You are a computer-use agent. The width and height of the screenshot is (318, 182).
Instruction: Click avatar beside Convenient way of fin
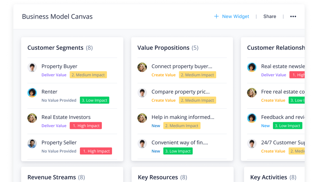pyautogui.click(x=142, y=143)
